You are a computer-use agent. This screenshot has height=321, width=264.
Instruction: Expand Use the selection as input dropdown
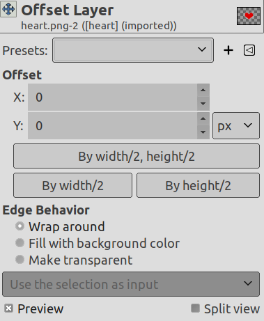pyautogui.click(x=131, y=284)
